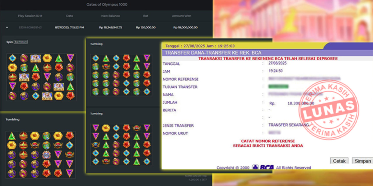Click the Simpan button
373x186 pixels.
point(363,161)
